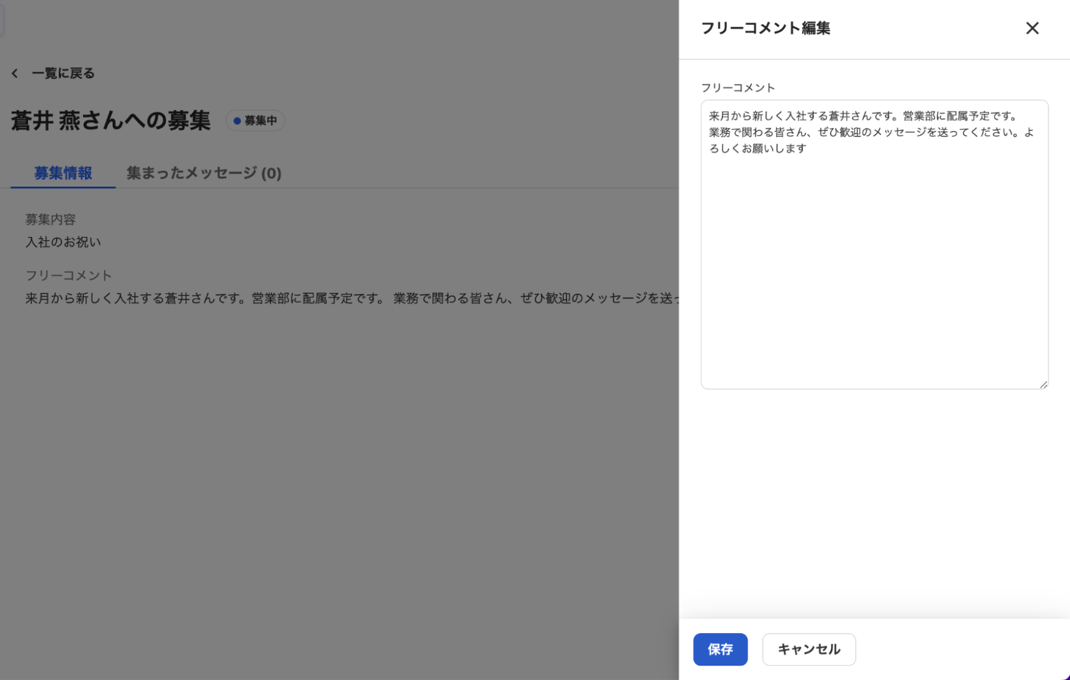The height and width of the screenshot is (680, 1070).
Task: Go back via 一覧に戻る link
Action: 63,73
